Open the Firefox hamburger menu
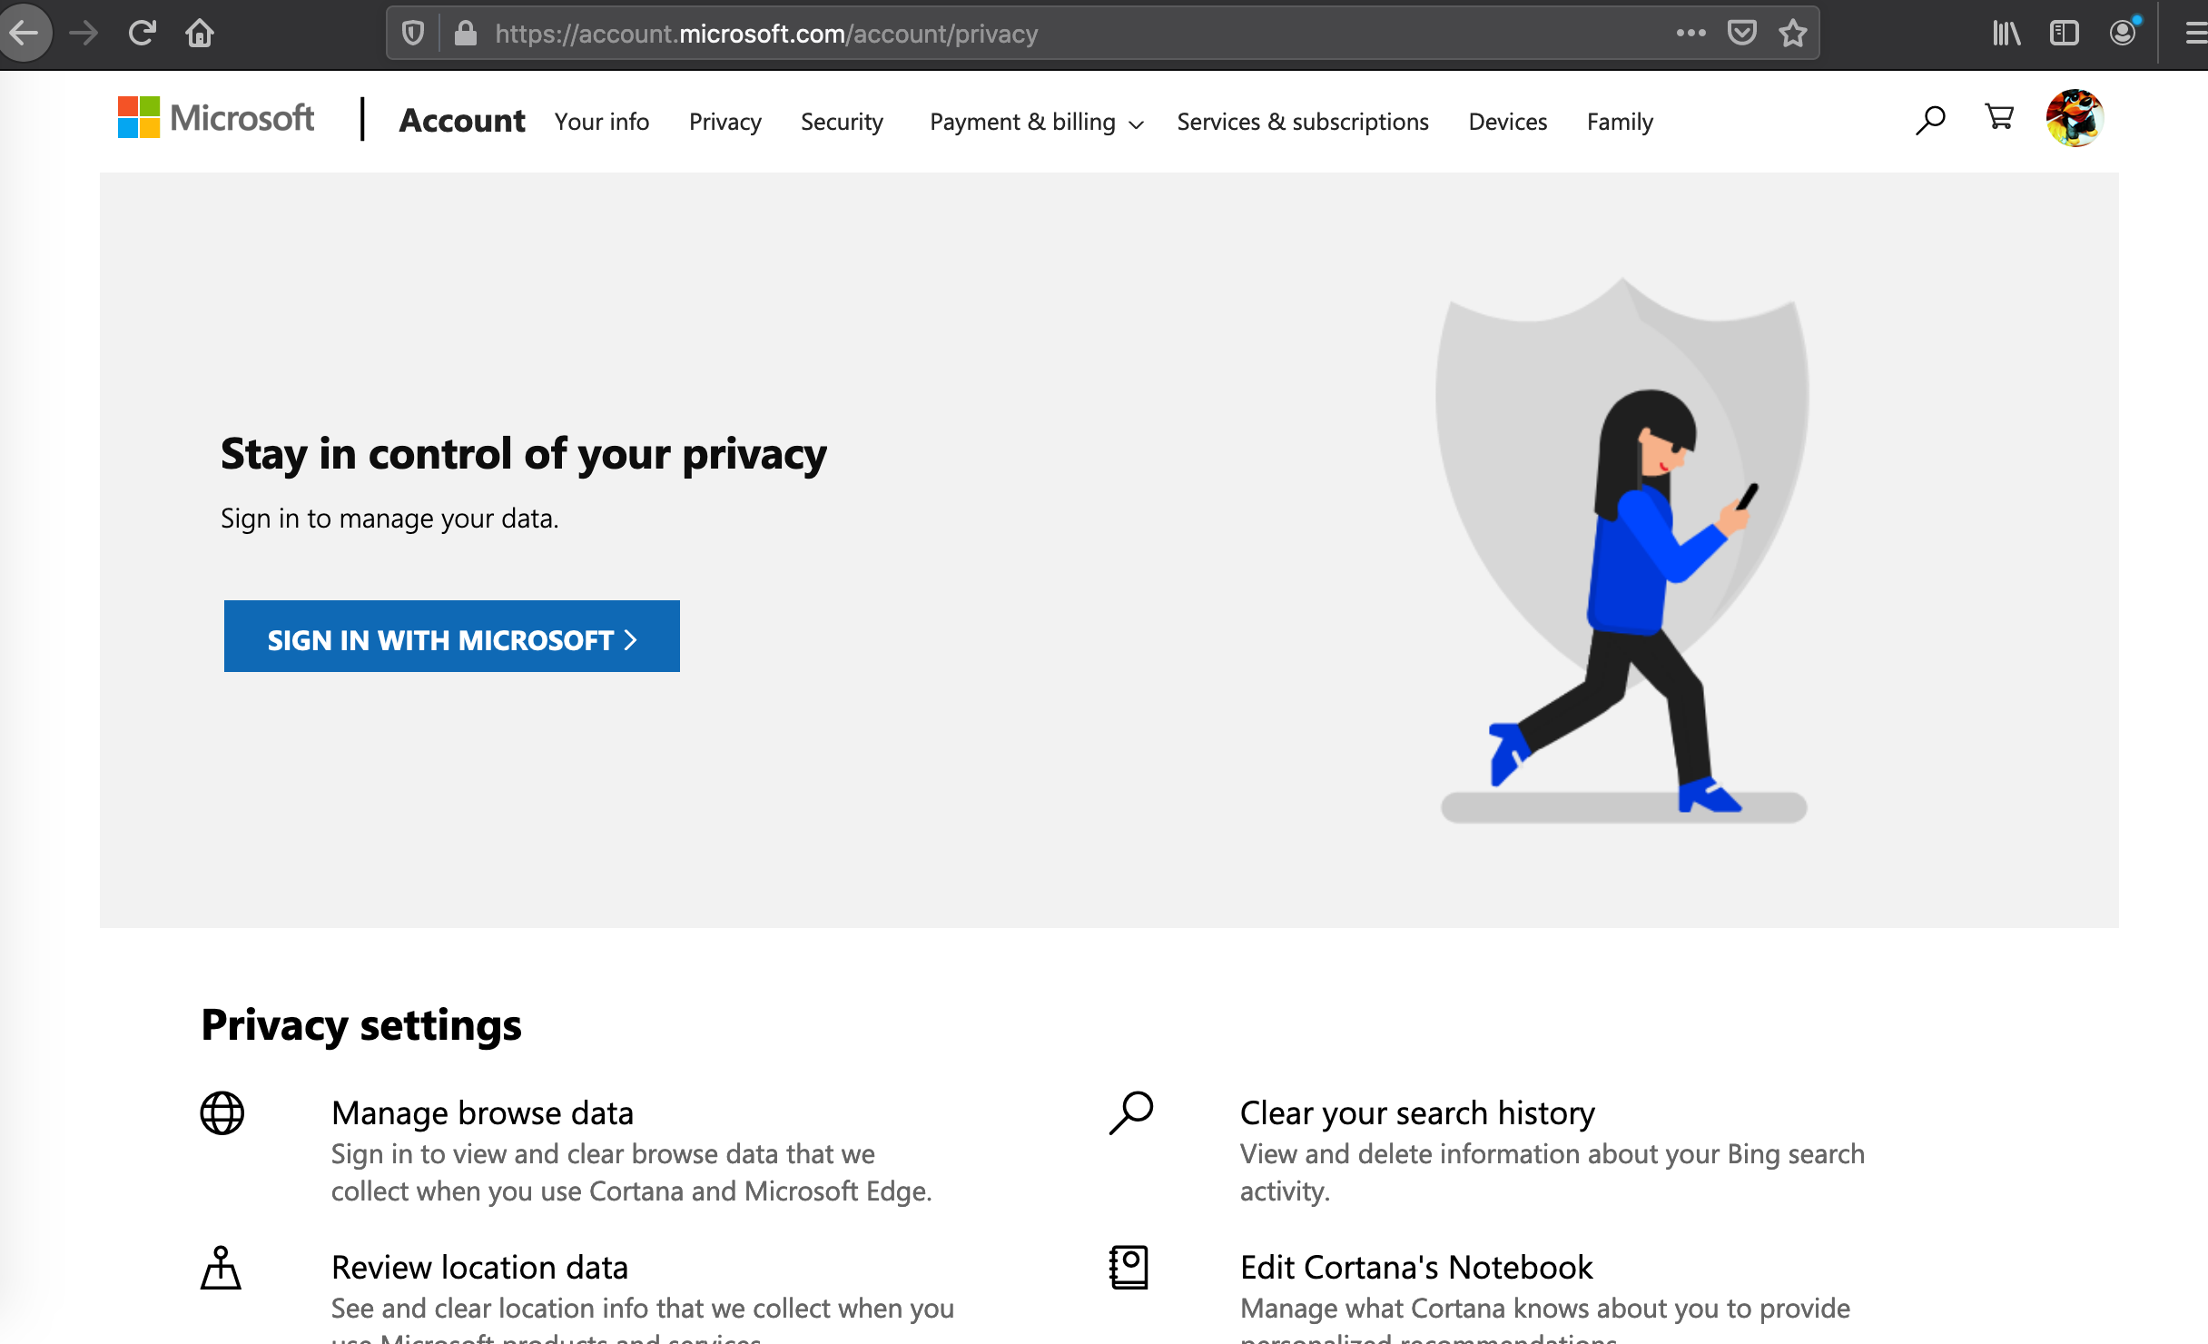Viewport: 2208px width, 1344px height. [x=2193, y=33]
